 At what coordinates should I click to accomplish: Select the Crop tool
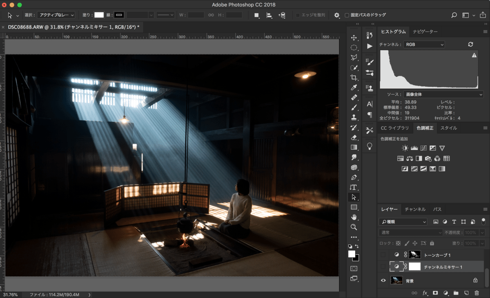[354, 78]
